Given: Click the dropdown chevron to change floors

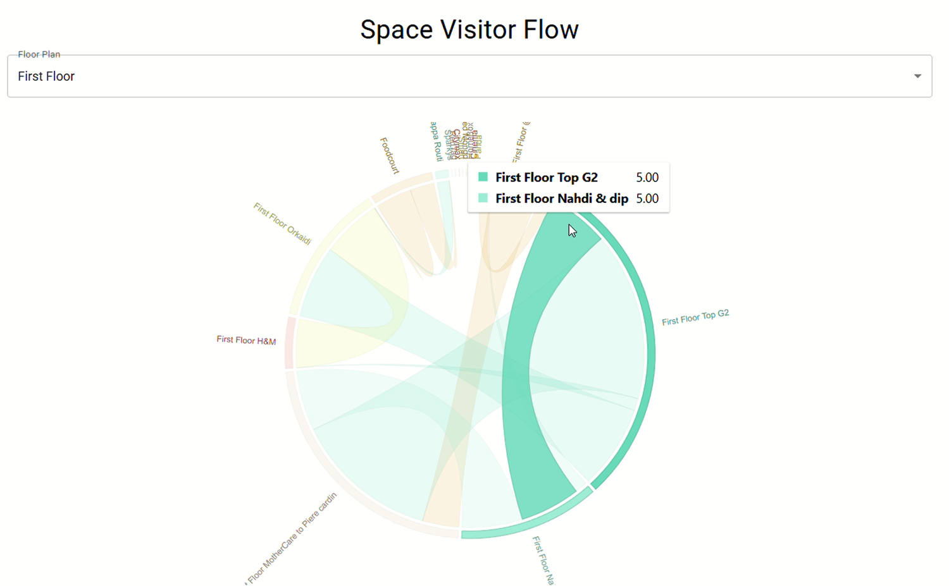Looking at the screenshot, I should (x=918, y=76).
